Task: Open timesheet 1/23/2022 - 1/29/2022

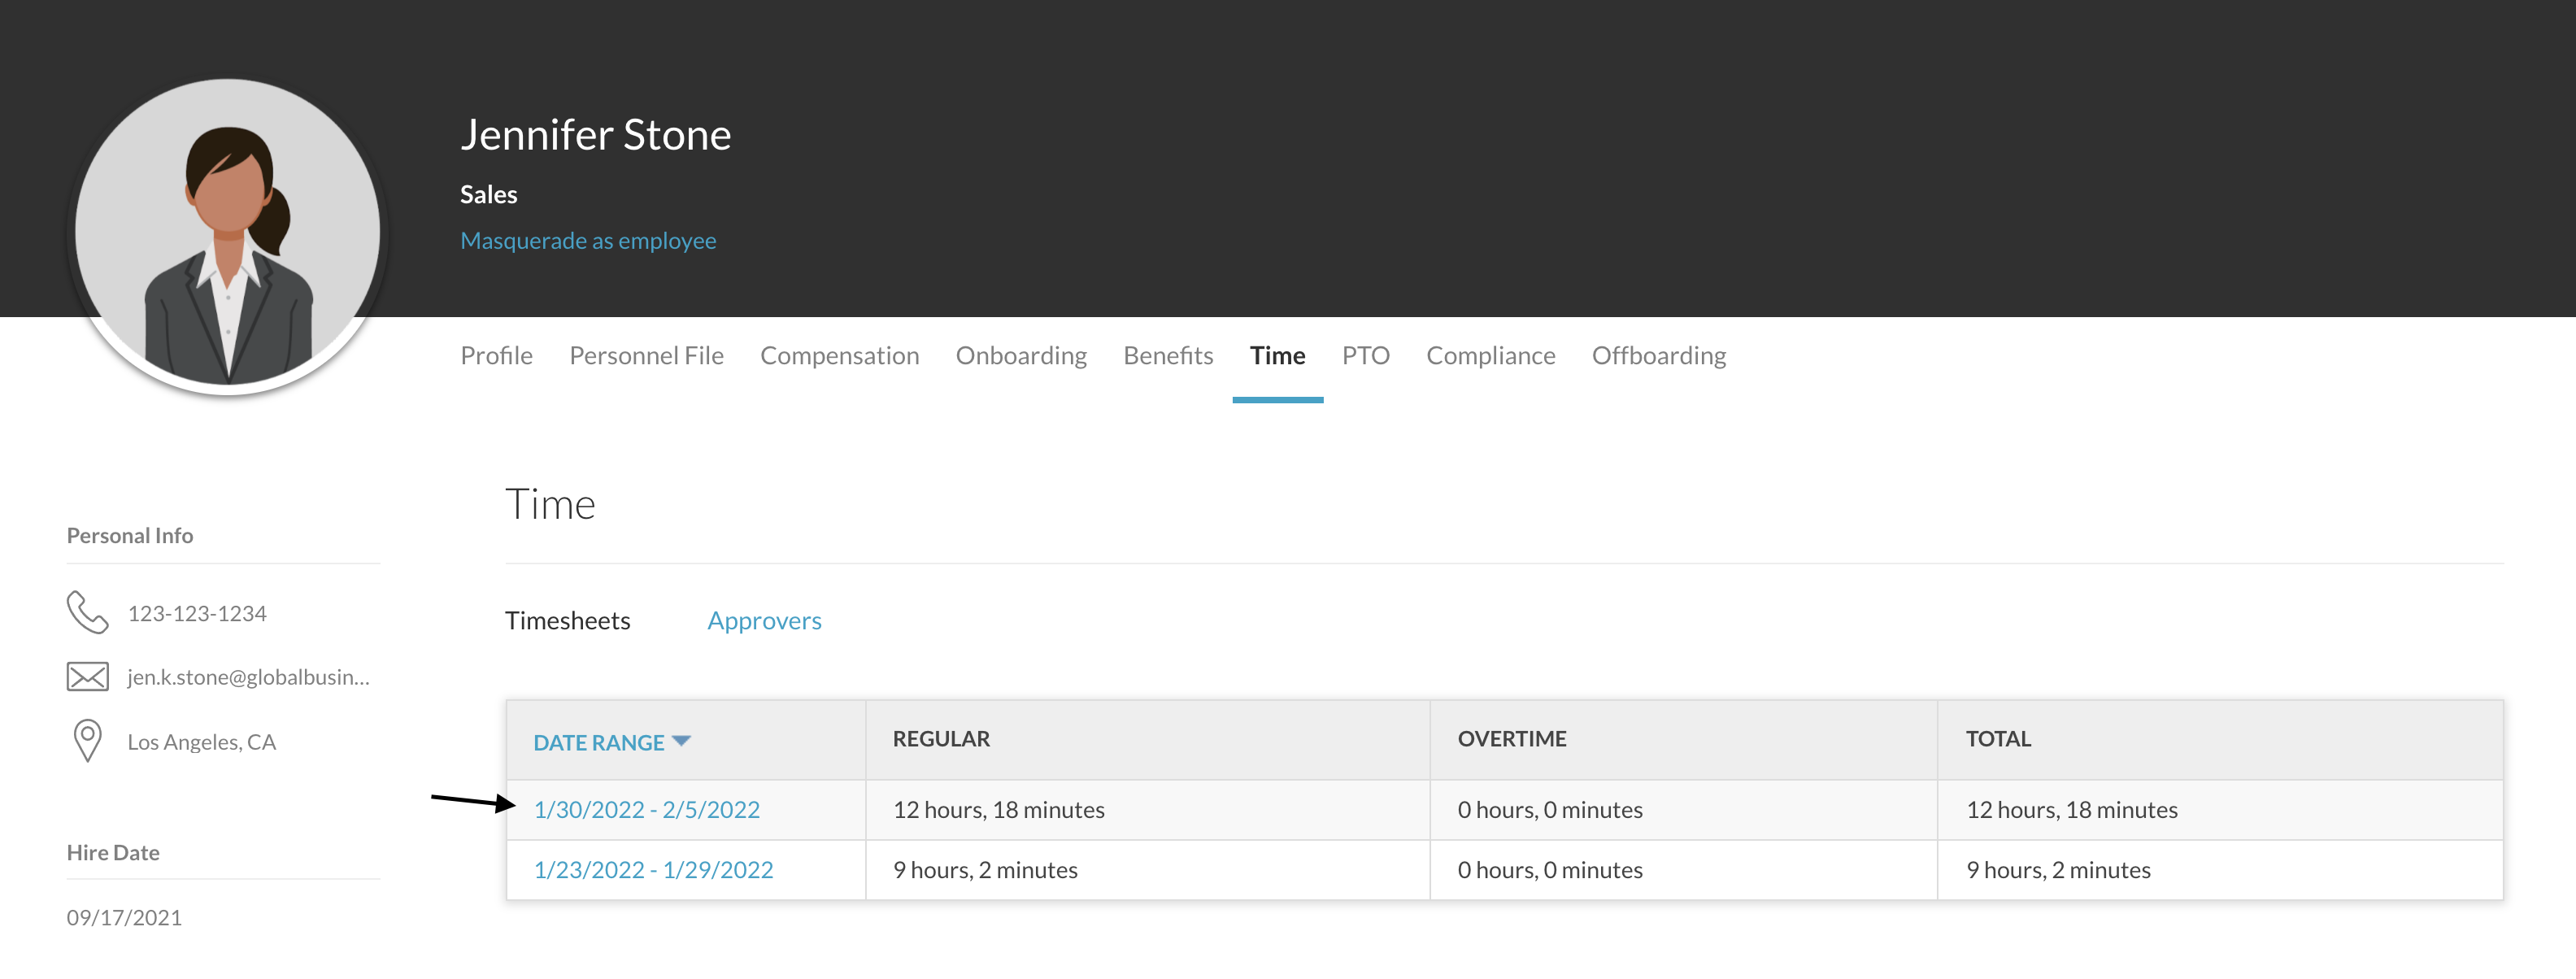Action: pyautogui.click(x=653, y=869)
